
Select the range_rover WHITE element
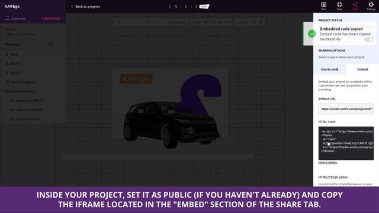point(28,101)
